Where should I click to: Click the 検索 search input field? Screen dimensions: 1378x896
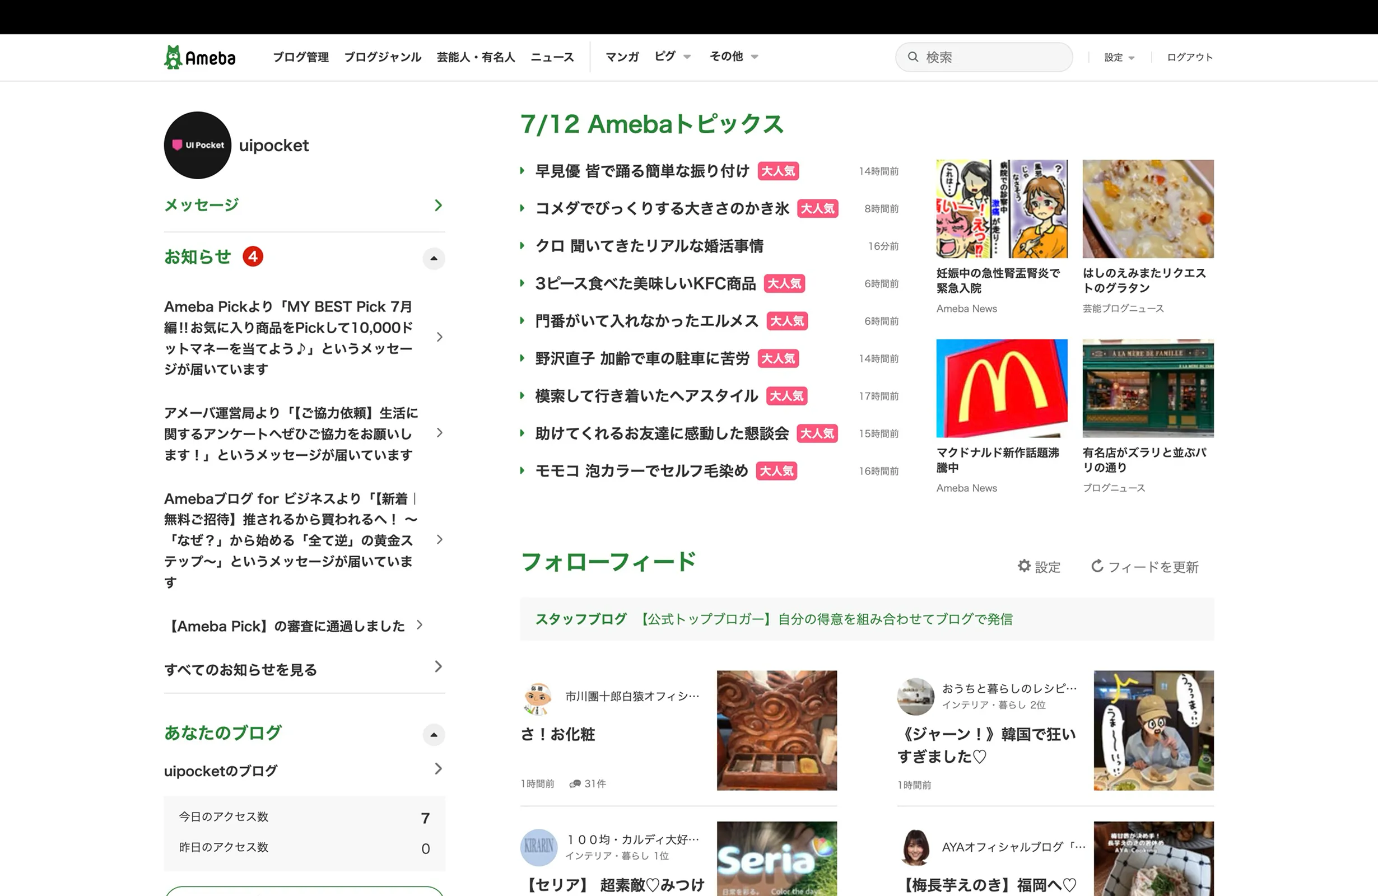[x=984, y=57]
